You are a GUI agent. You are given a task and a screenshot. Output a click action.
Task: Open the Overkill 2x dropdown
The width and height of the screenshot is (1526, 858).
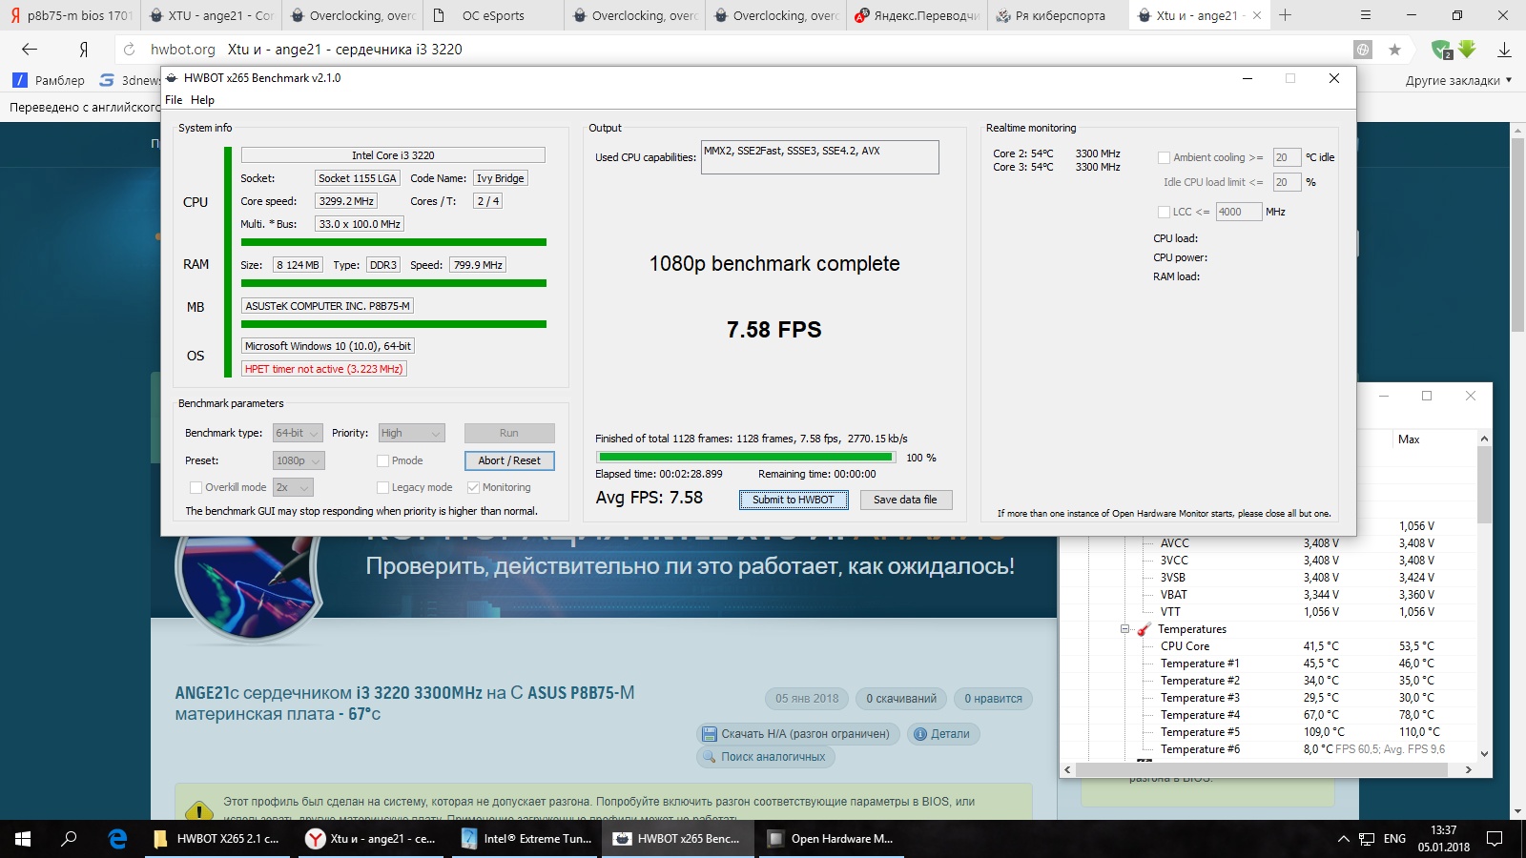[x=293, y=487]
